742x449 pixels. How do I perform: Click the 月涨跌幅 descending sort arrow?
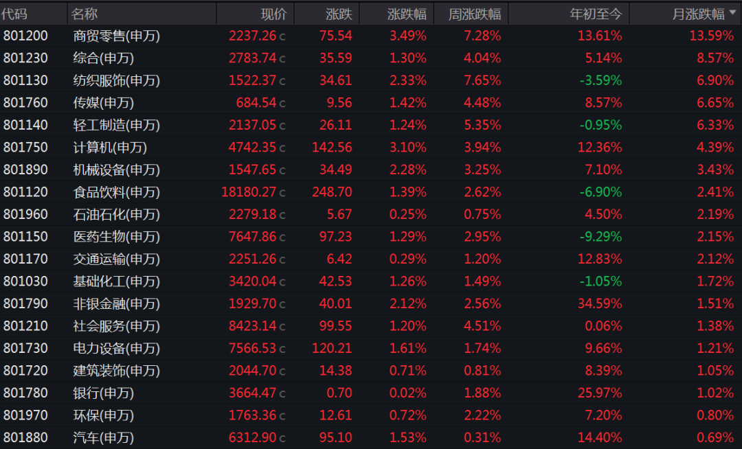(x=732, y=13)
